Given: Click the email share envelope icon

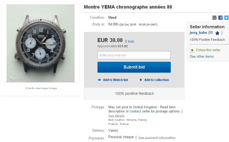Looking at the screenshot, I should tap(214, 18).
